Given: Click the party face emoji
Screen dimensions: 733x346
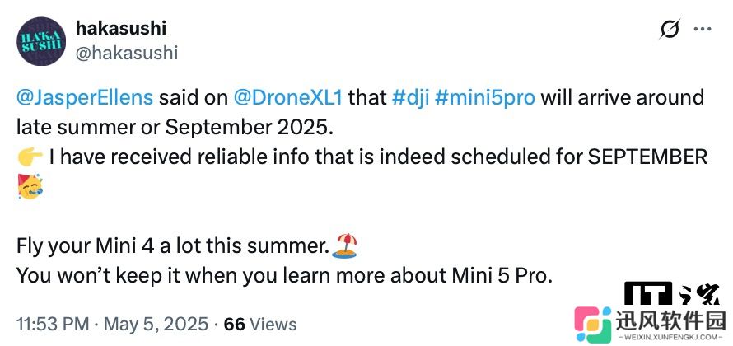Looking at the screenshot, I should 30,186.
